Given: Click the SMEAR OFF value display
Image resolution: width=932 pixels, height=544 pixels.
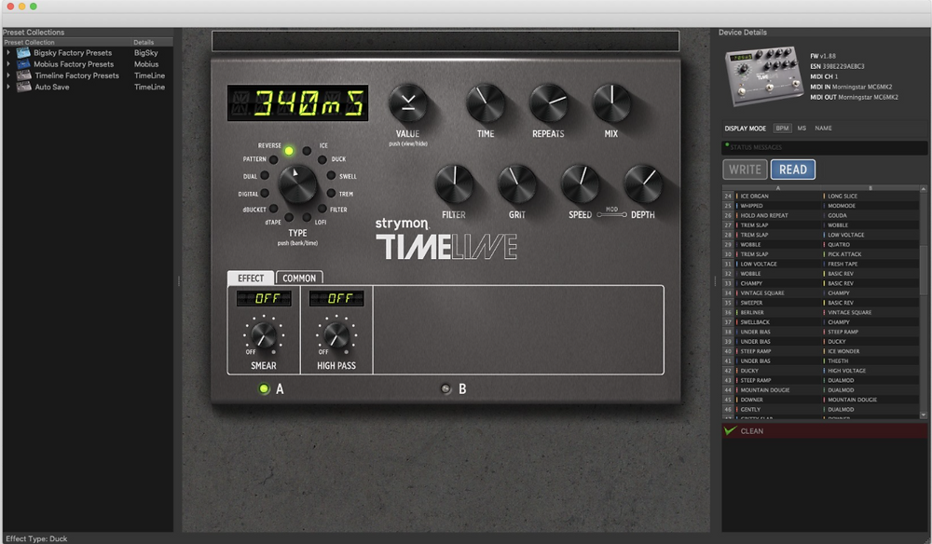Looking at the screenshot, I should (264, 298).
